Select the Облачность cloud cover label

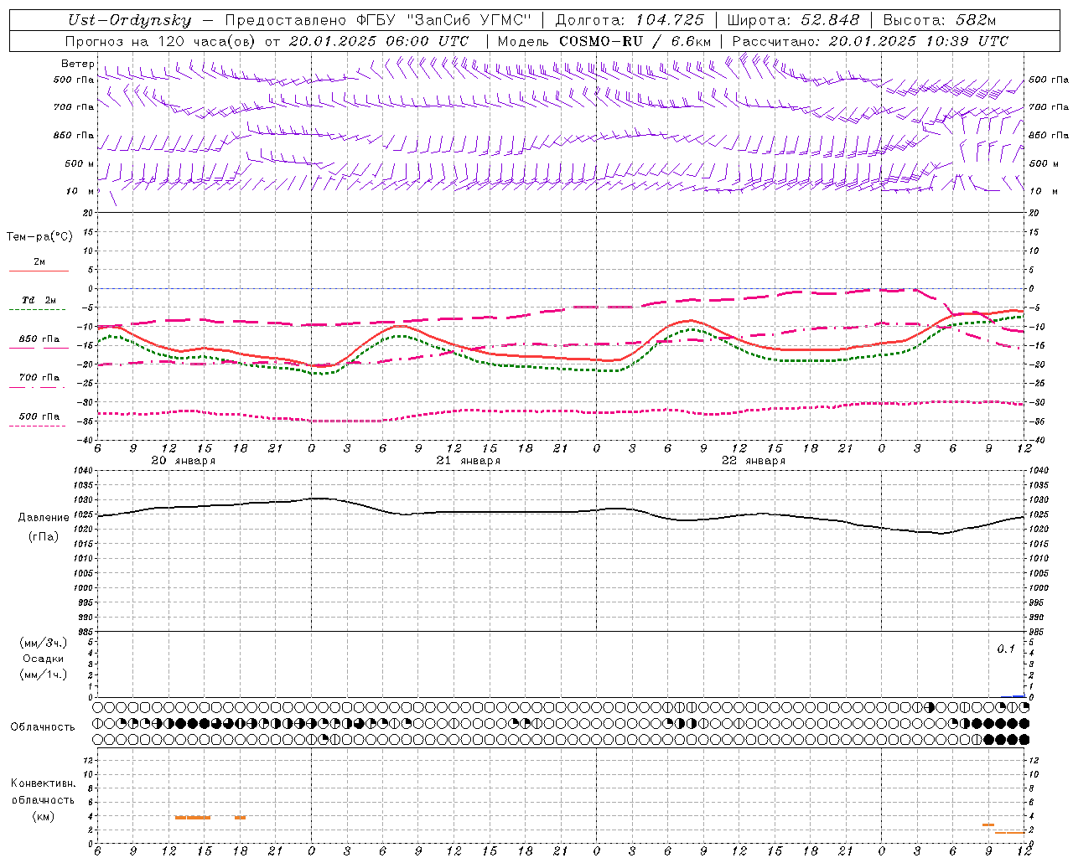click(43, 726)
